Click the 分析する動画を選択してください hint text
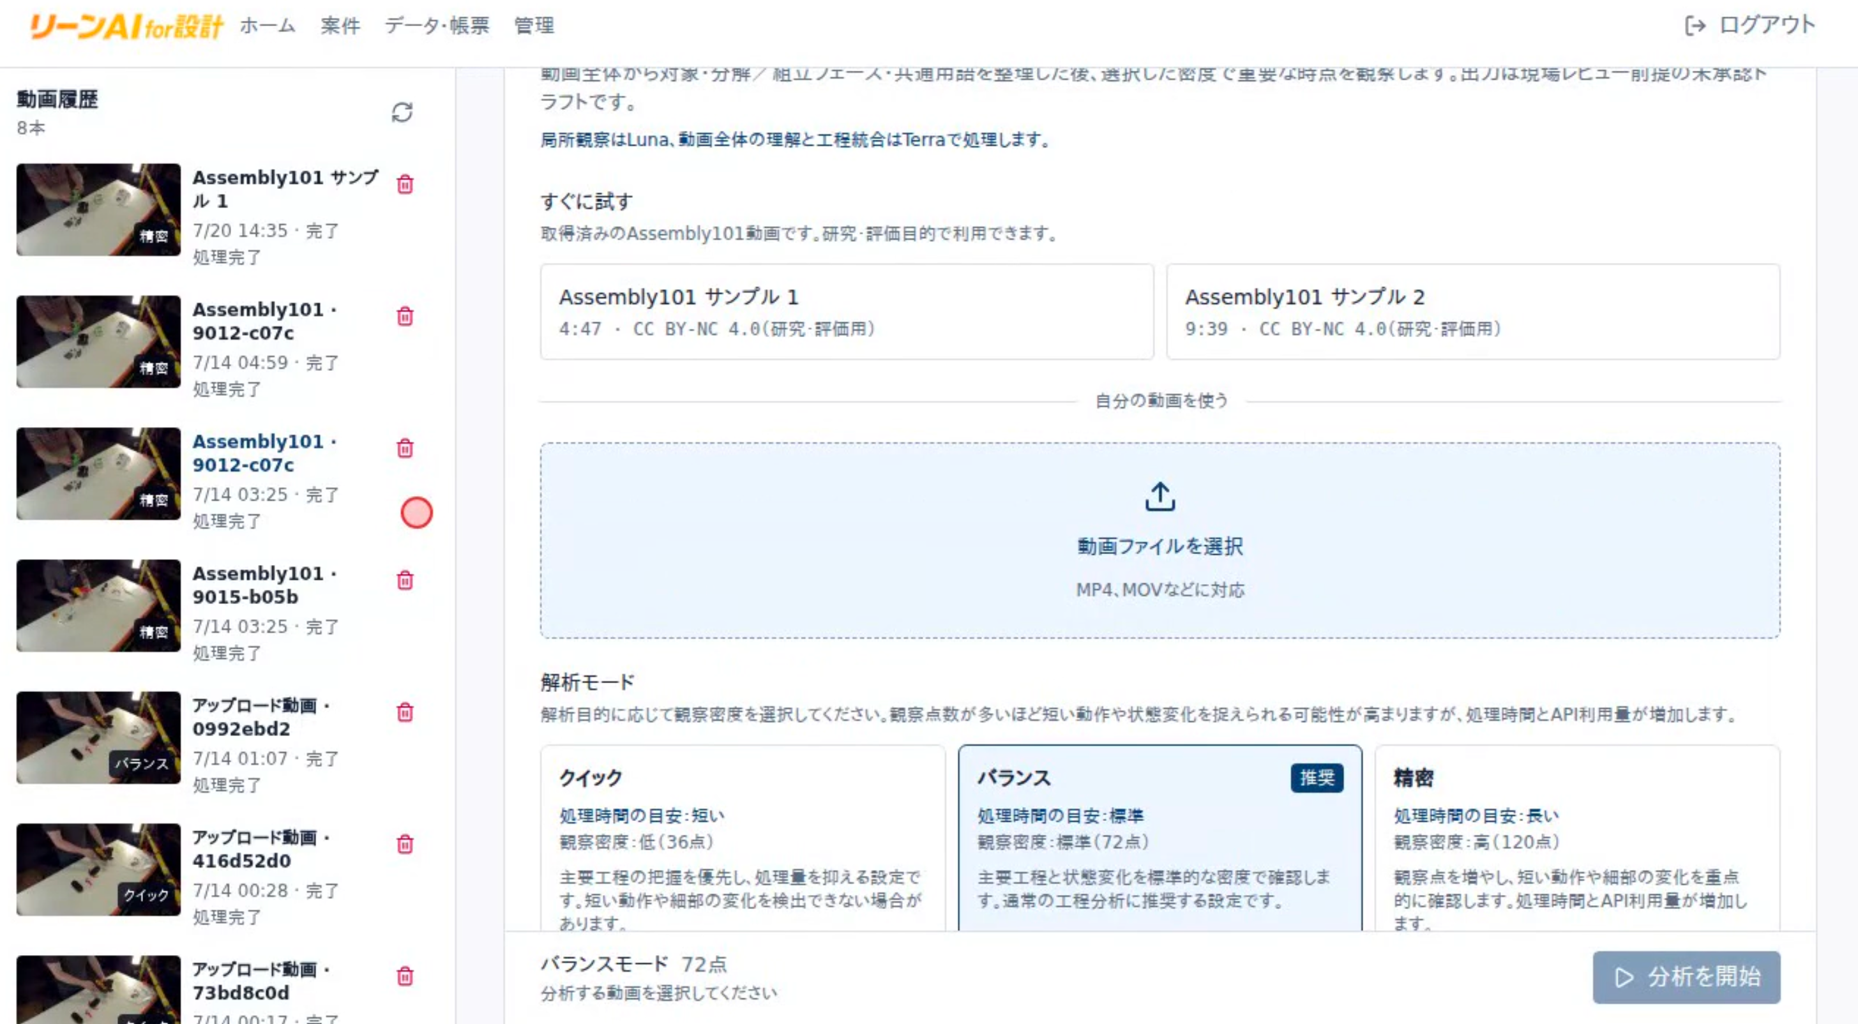The image size is (1858, 1024). 660,993
